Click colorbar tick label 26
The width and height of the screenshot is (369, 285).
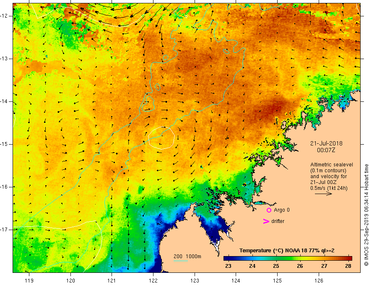pos(300,266)
